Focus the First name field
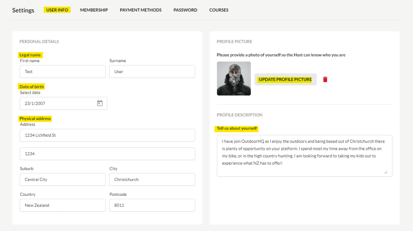The width and height of the screenshot is (413, 231). click(x=63, y=71)
